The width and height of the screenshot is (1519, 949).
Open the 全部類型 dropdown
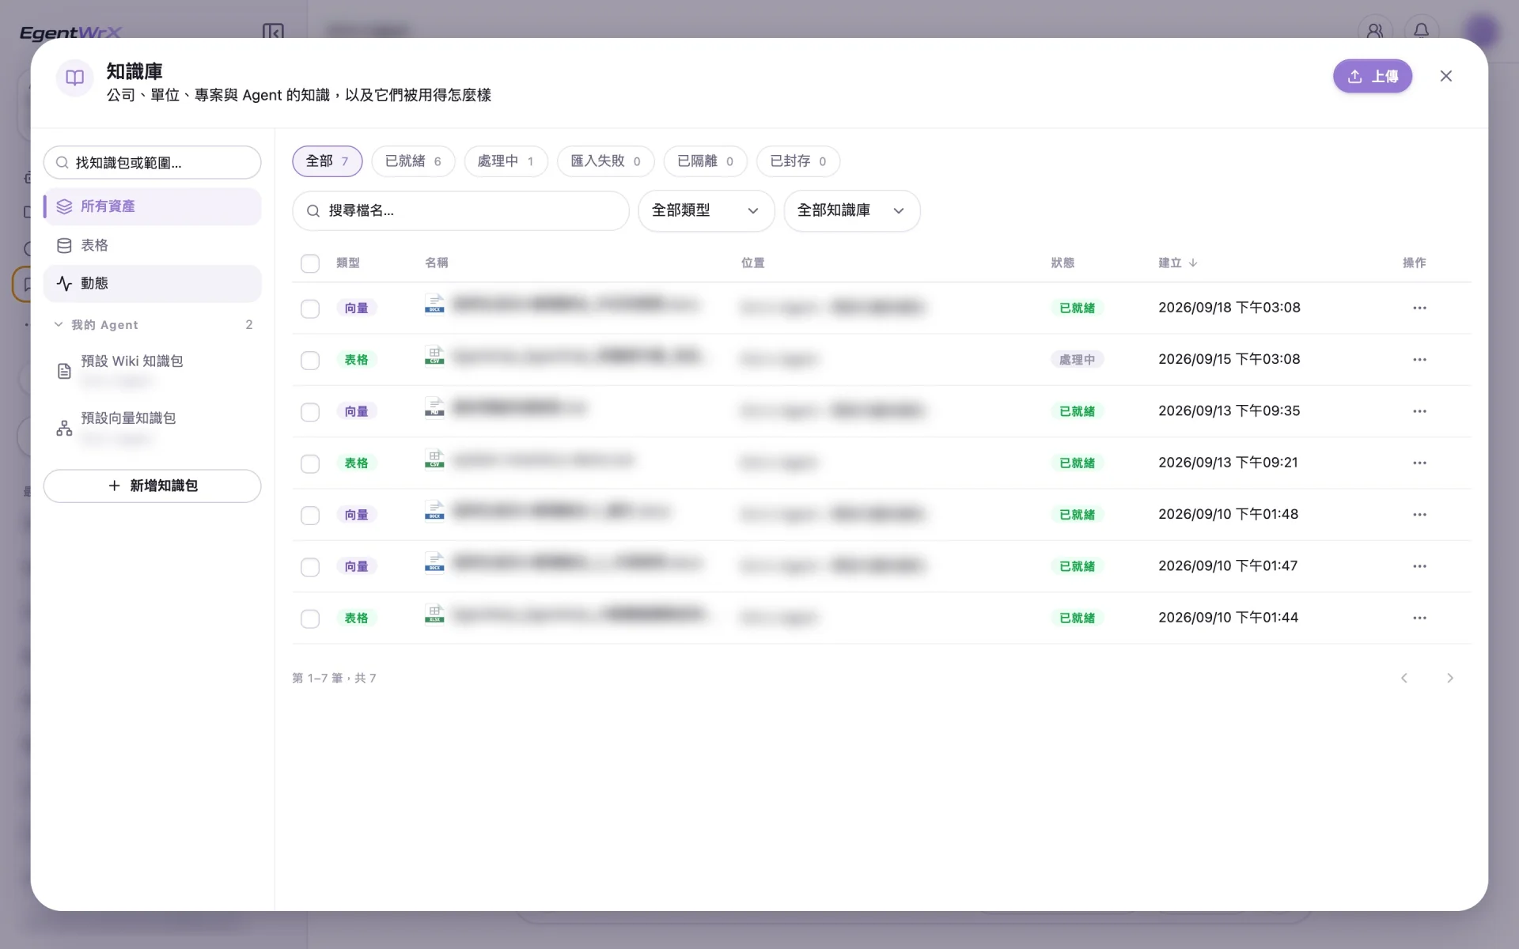coord(706,210)
